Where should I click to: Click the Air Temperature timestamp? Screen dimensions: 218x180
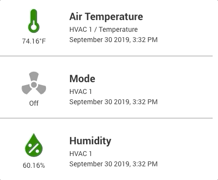point(113,40)
